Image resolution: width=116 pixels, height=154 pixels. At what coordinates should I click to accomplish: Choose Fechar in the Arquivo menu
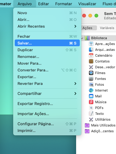[x=47, y=36]
